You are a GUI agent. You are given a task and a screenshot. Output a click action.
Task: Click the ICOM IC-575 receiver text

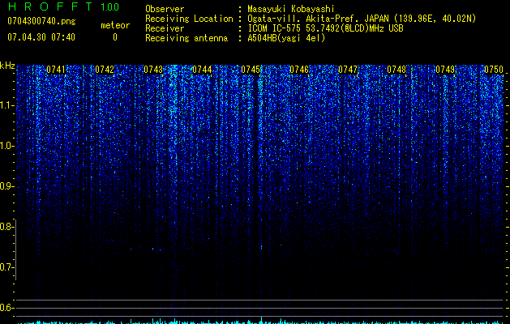[325, 28]
